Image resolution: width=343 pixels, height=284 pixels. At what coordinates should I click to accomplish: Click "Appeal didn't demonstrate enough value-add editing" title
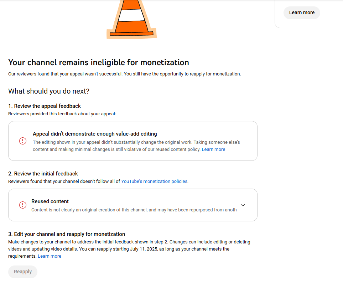click(x=95, y=134)
